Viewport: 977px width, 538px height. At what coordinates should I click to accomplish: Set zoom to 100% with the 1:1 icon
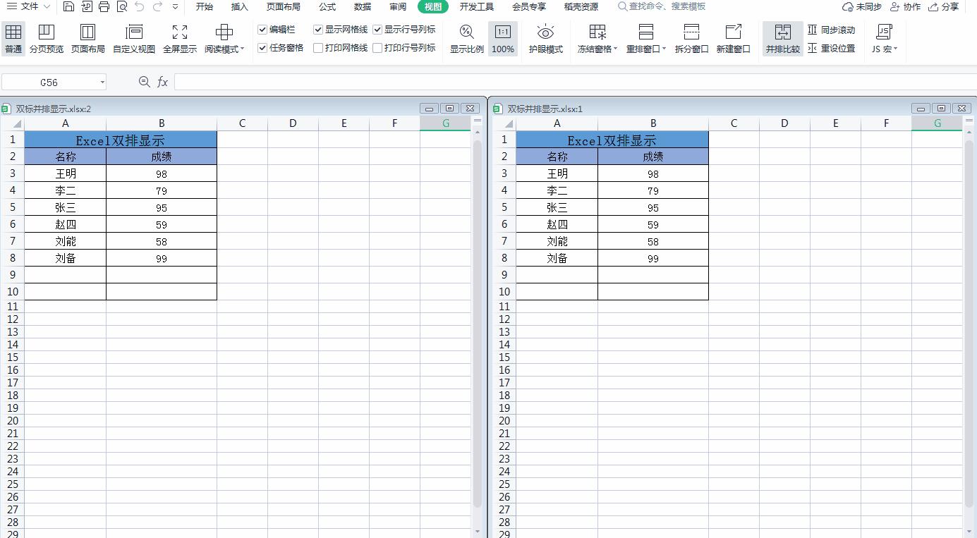[x=502, y=38]
